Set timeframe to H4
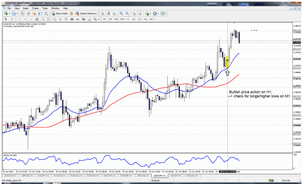Screen dimensions: 303x184 tap(134, 19)
